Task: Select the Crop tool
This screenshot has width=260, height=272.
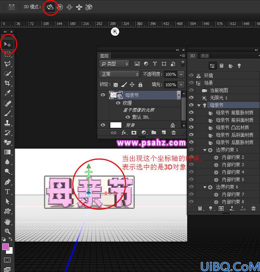Action: pyautogui.click(x=7, y=83)
